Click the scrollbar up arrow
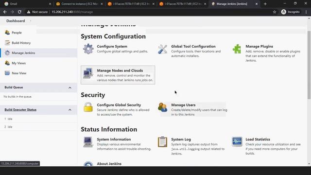311x175 pixels. [309, 18]
